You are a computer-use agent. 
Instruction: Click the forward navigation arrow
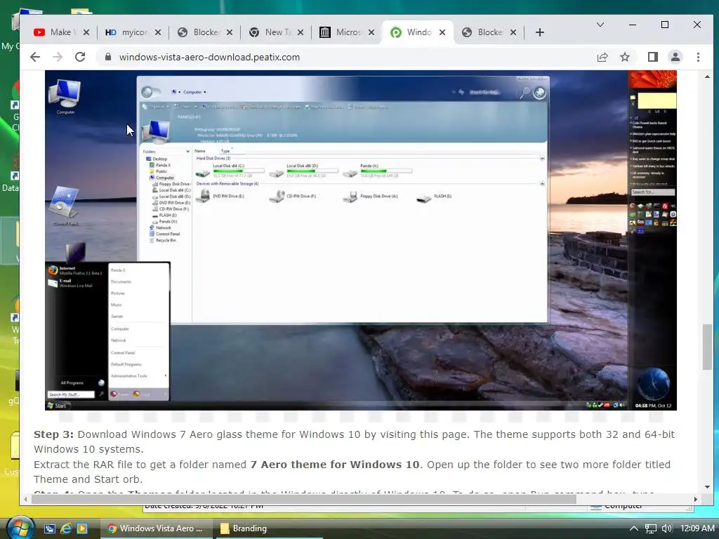pyautogui.click(x=58, y=57)
